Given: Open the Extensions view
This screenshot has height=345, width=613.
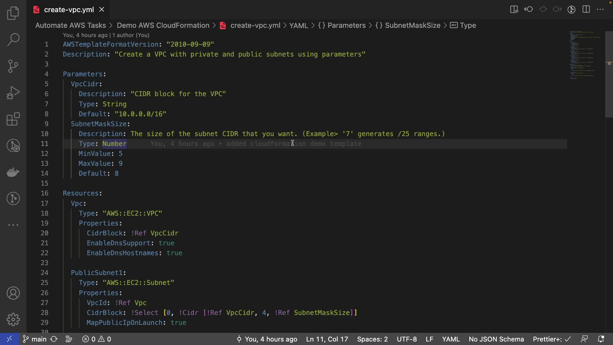Looking at the screenshot, I should coord(13,119).
